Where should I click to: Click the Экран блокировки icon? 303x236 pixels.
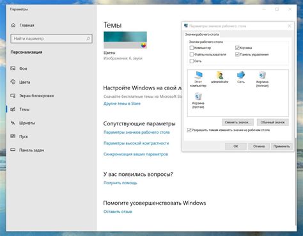13,96
